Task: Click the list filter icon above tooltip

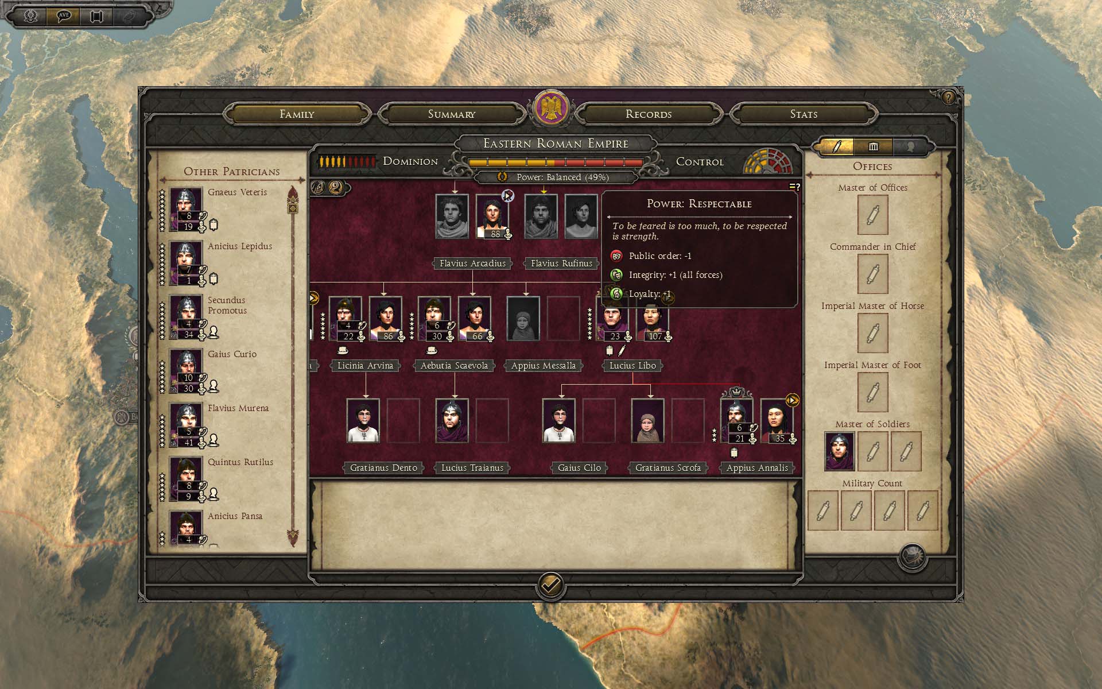Action: click(794, 187)
